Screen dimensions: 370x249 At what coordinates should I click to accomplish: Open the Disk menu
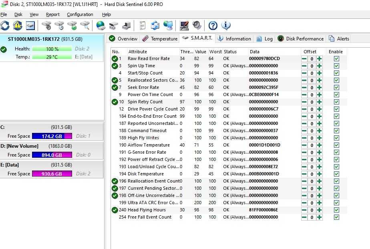tap(18, 14)
